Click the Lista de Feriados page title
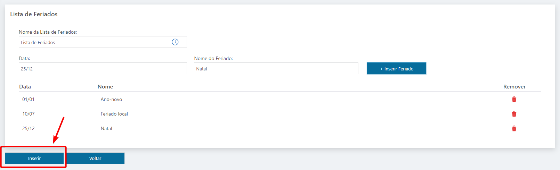Image resolution: width=560 pixels, height=170 pixels. click(34, 14)
